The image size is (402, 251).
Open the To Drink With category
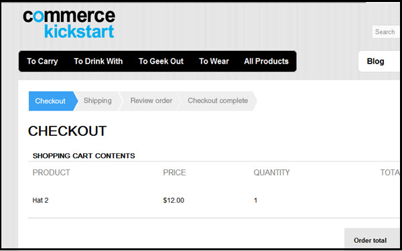click(98, 61)
